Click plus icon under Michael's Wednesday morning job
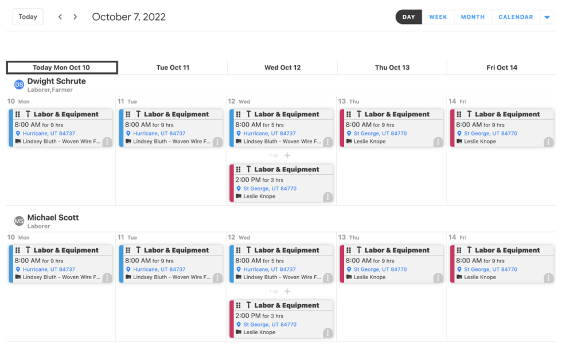 pyautogui.click(x=287, y=292)
